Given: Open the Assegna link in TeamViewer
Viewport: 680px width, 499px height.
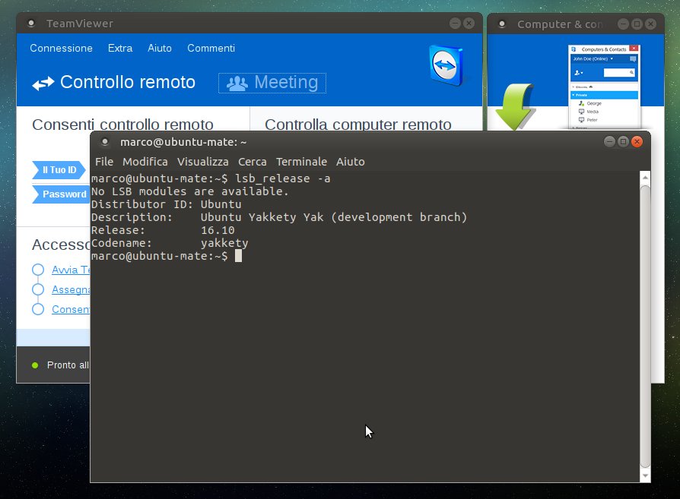Looking at the screenshot, I should [71, 289].
